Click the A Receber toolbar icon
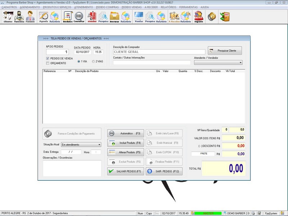This screenshot has width=288, height=216. point(174,17)
